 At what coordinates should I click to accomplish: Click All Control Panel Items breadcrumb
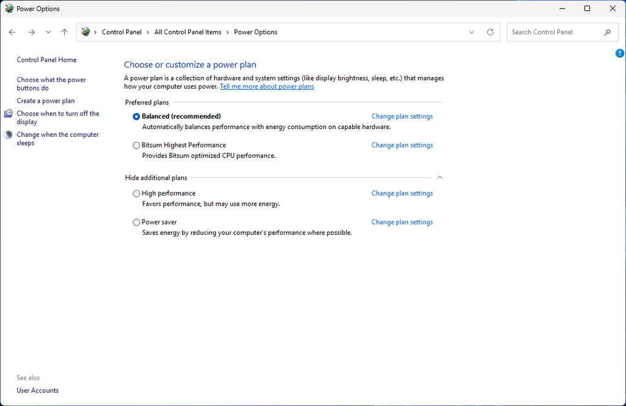(188, 32)
